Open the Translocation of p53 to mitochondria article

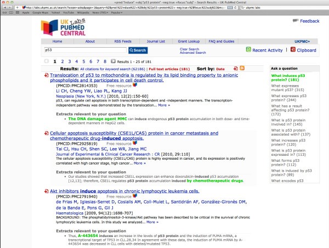tap(144, 78)
